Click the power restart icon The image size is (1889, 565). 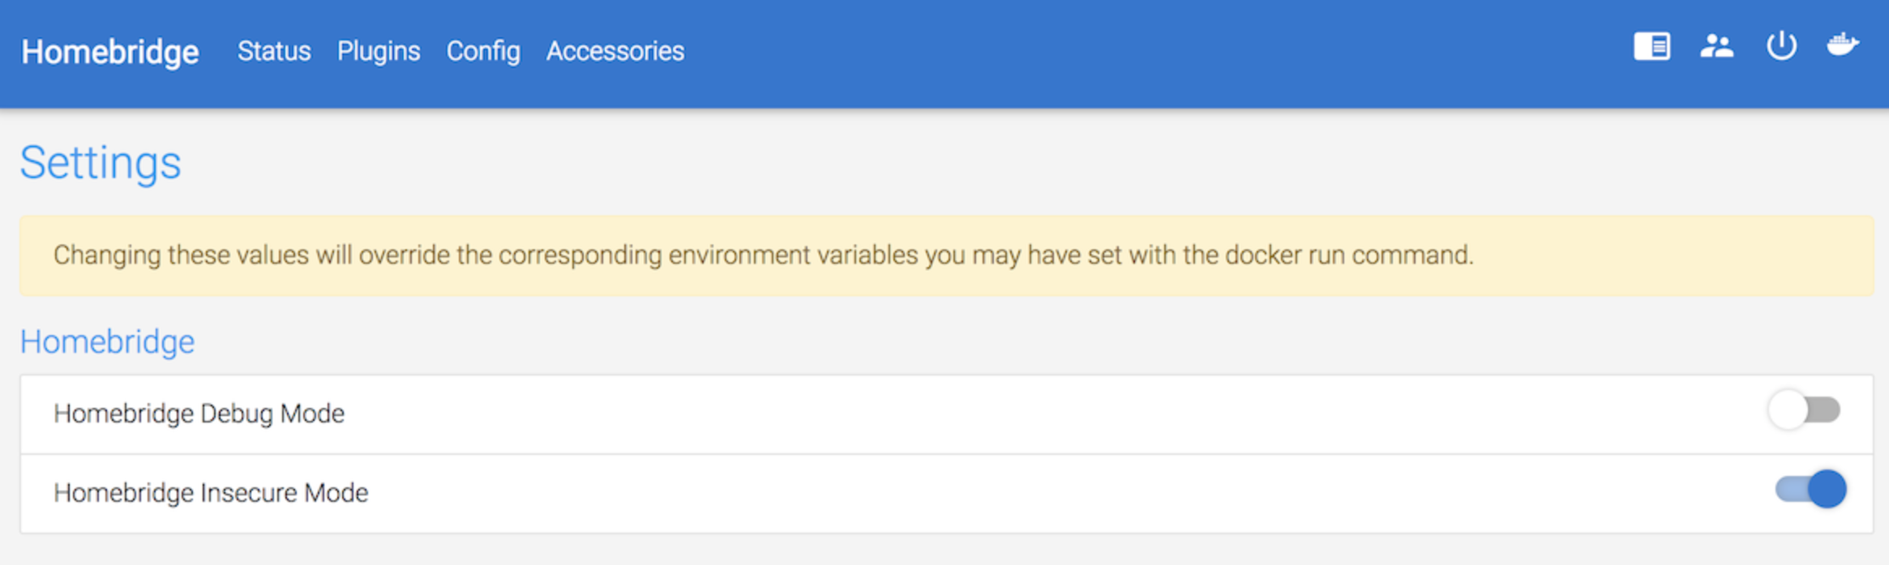(x=1781, y=47)
